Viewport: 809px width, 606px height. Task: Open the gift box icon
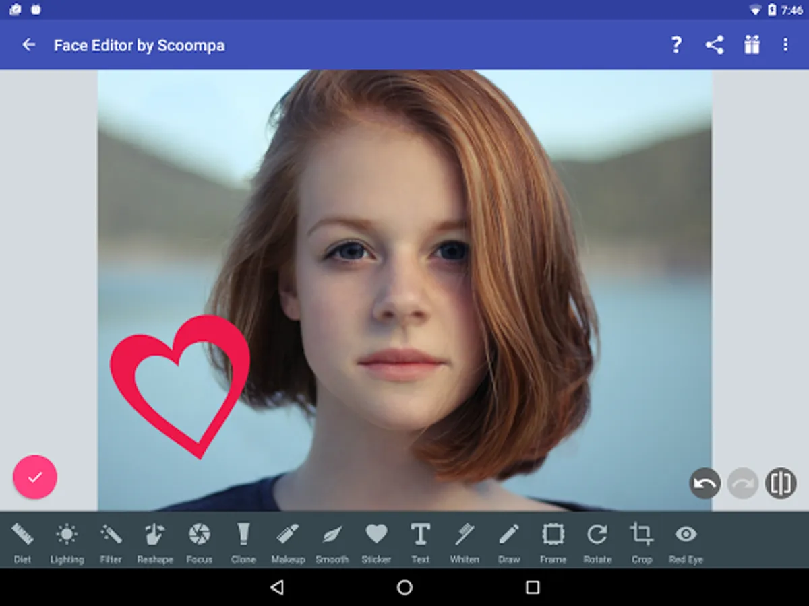click(752, 45)
